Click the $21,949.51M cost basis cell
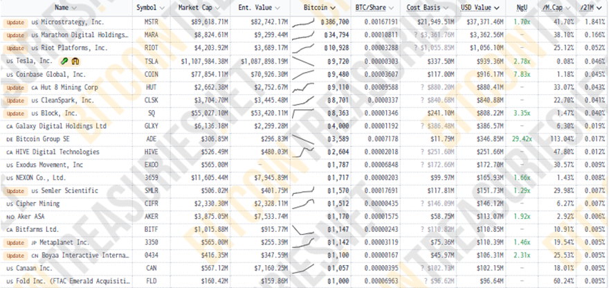 coord(435,22)
